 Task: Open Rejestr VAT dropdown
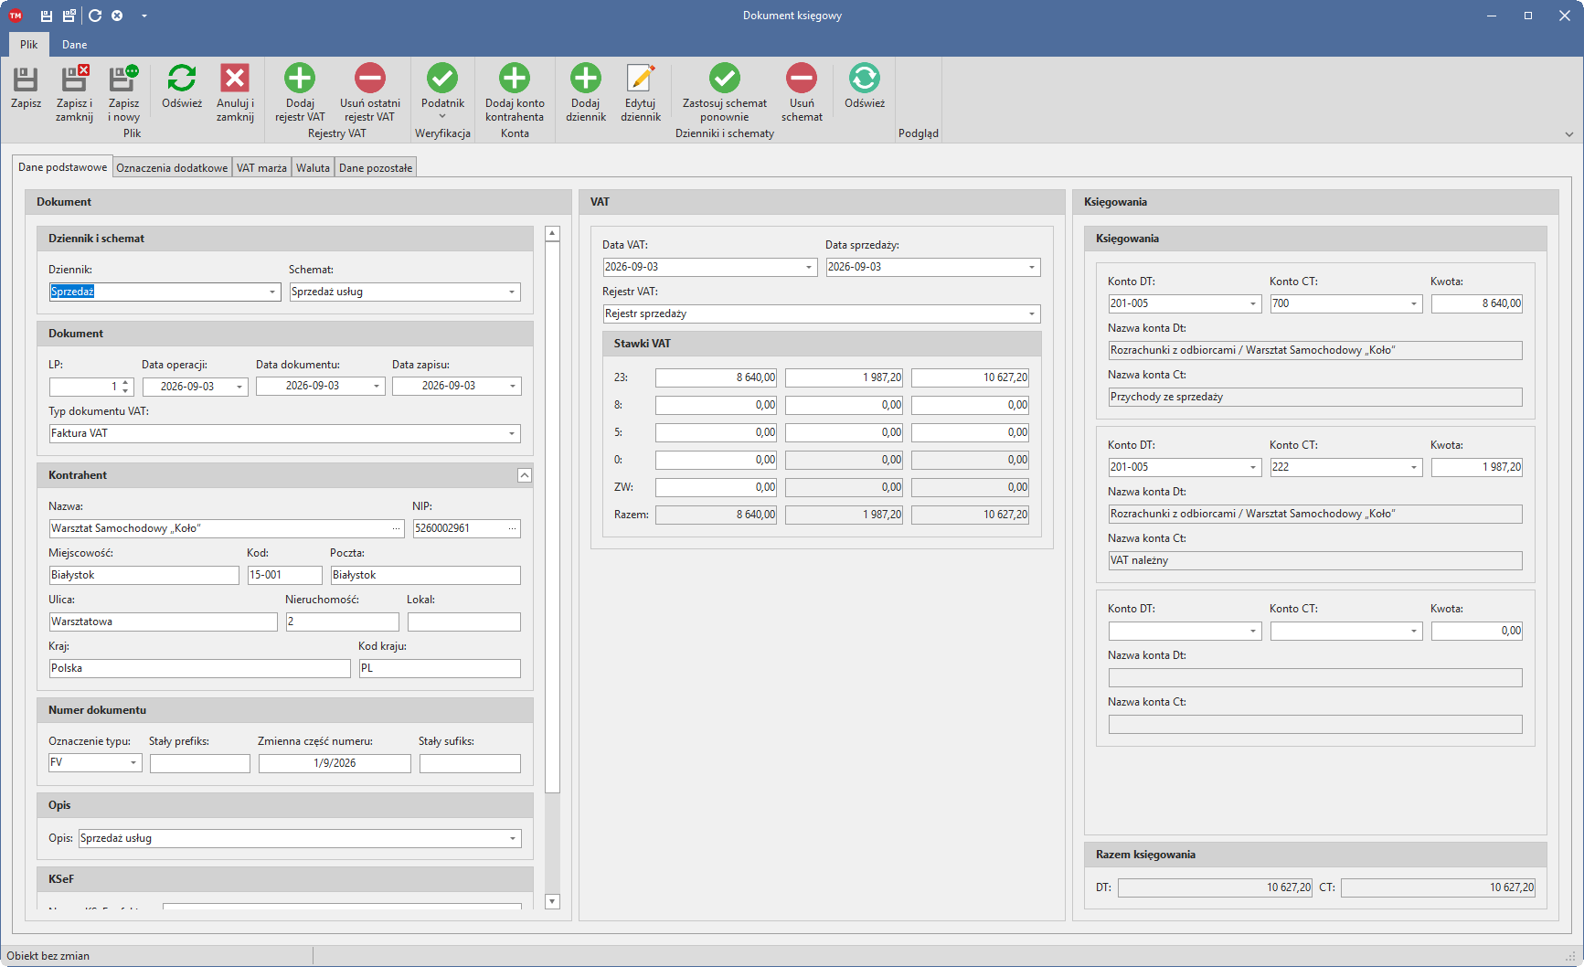[1032, 313]
